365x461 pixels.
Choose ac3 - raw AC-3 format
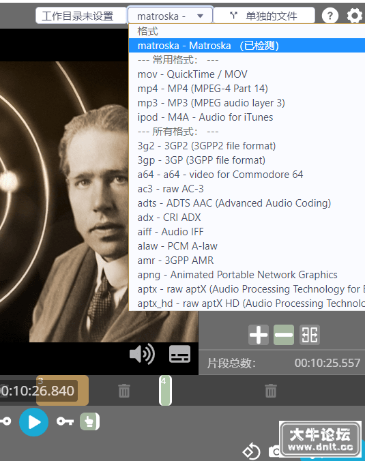(x=247, y=189)
